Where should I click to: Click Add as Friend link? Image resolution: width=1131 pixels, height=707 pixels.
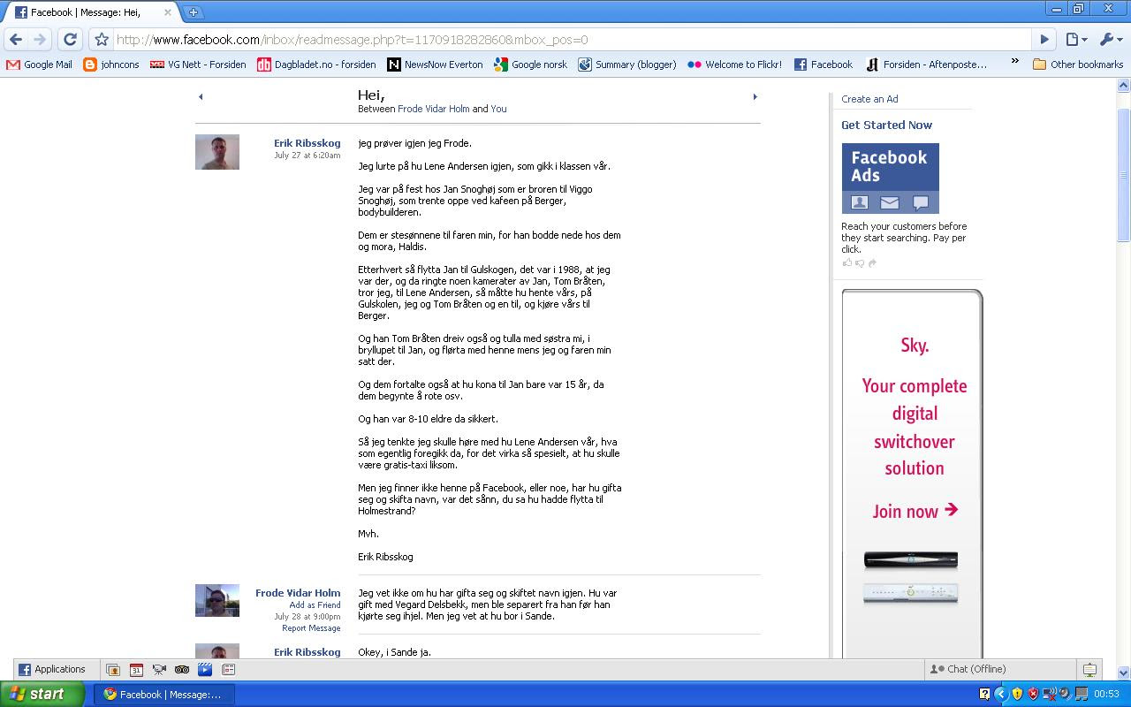point(315,605)
